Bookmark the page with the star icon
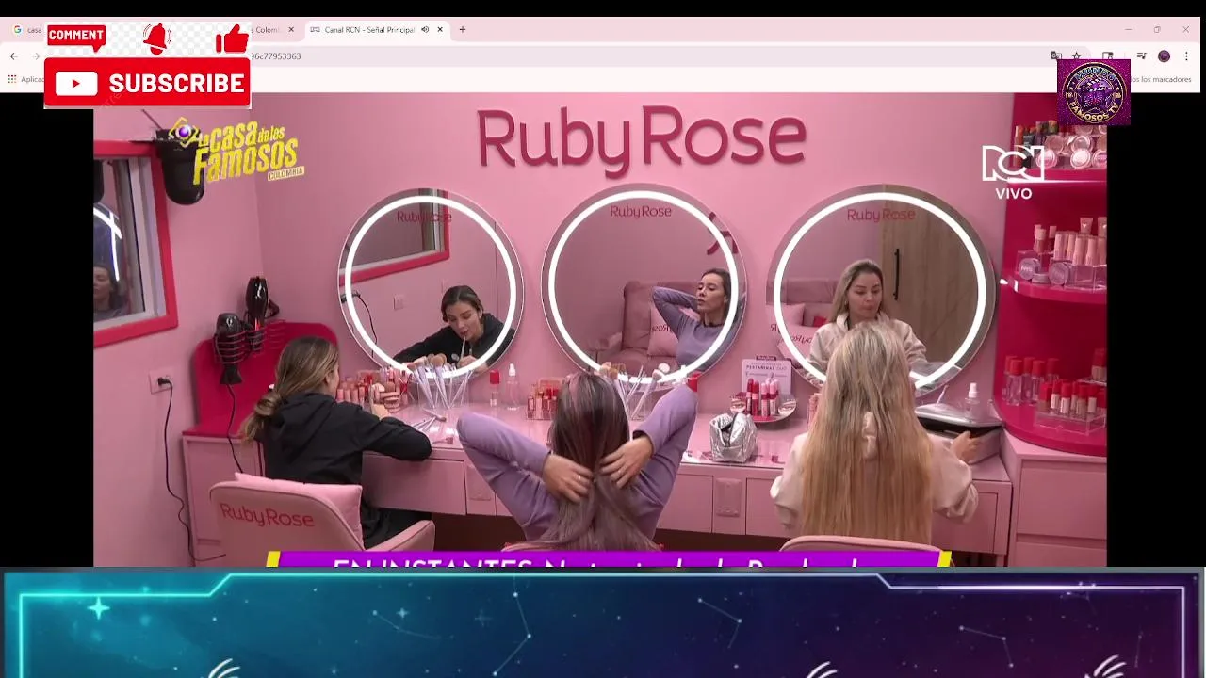 1077,56
